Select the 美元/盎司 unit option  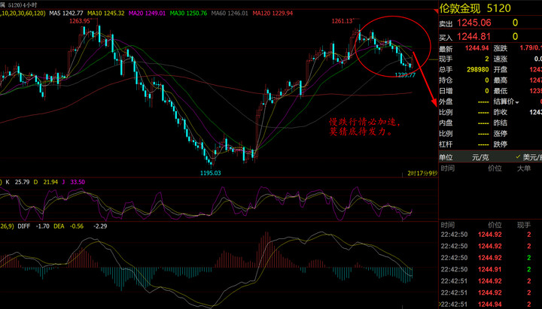click(x=526, y=157)
